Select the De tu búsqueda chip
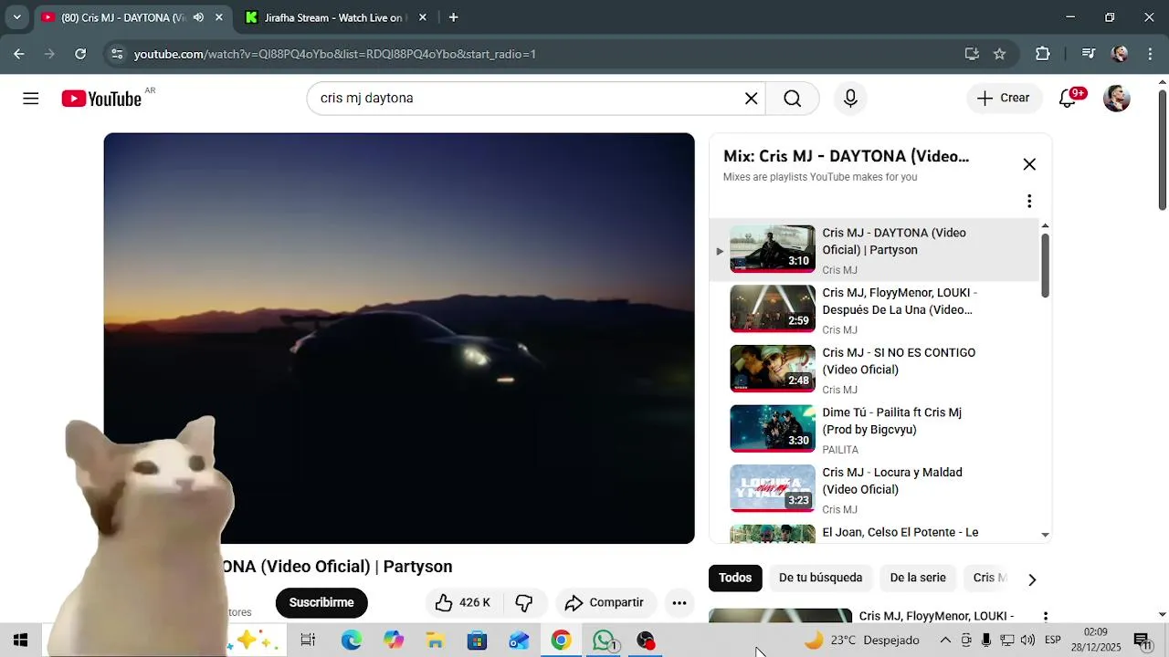 point(820,578)
